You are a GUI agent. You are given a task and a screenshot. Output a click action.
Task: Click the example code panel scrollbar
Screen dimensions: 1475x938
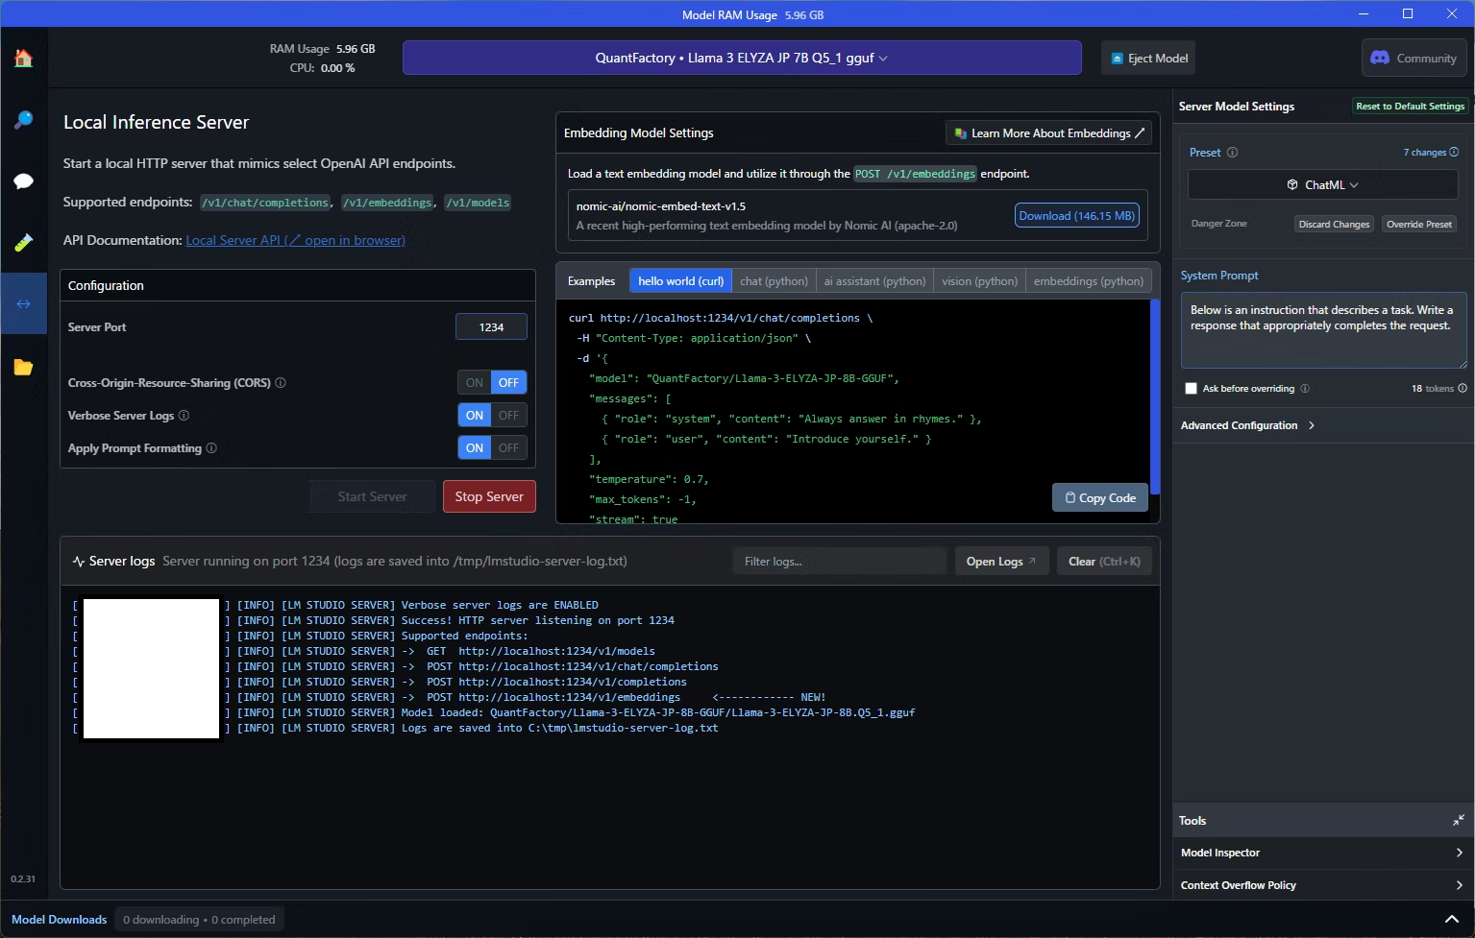point(1155,398)
